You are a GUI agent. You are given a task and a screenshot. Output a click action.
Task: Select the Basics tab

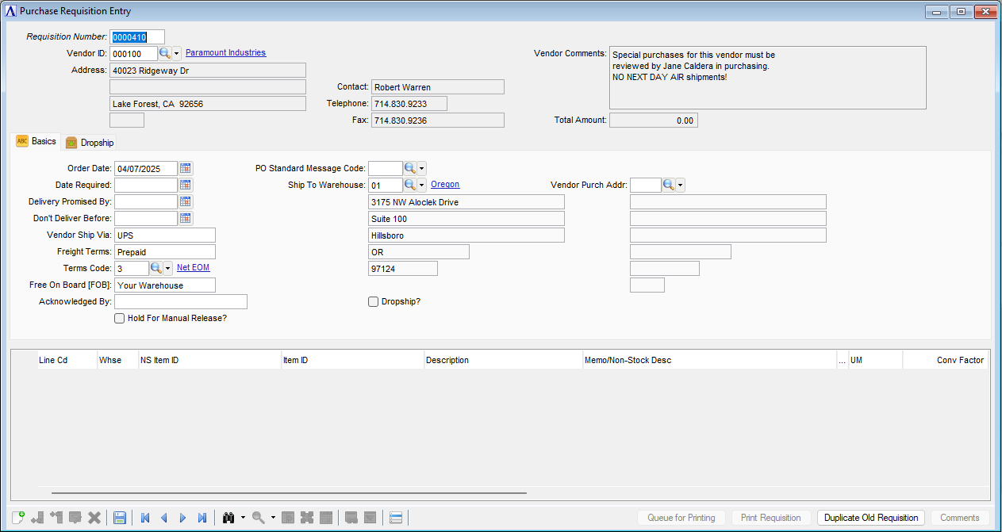pyautogui.click(x=36, y=141)
